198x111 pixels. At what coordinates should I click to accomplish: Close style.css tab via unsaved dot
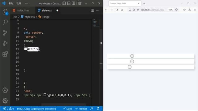pyautogui.click(x=57, y=10)
